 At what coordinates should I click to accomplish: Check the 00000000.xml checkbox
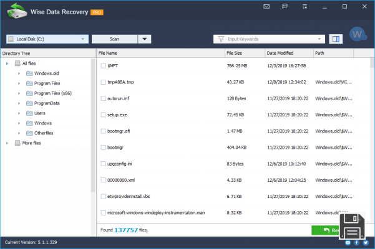(x=104, y=180)
